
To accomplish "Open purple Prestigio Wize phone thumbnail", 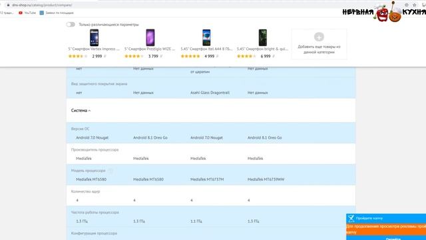I will click(150, 37).
